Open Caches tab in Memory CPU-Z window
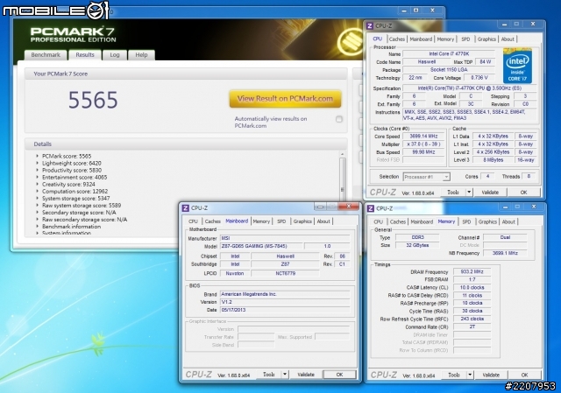This screenshot has height=393, width=561. pyautogui.click(x=397, y=221)
